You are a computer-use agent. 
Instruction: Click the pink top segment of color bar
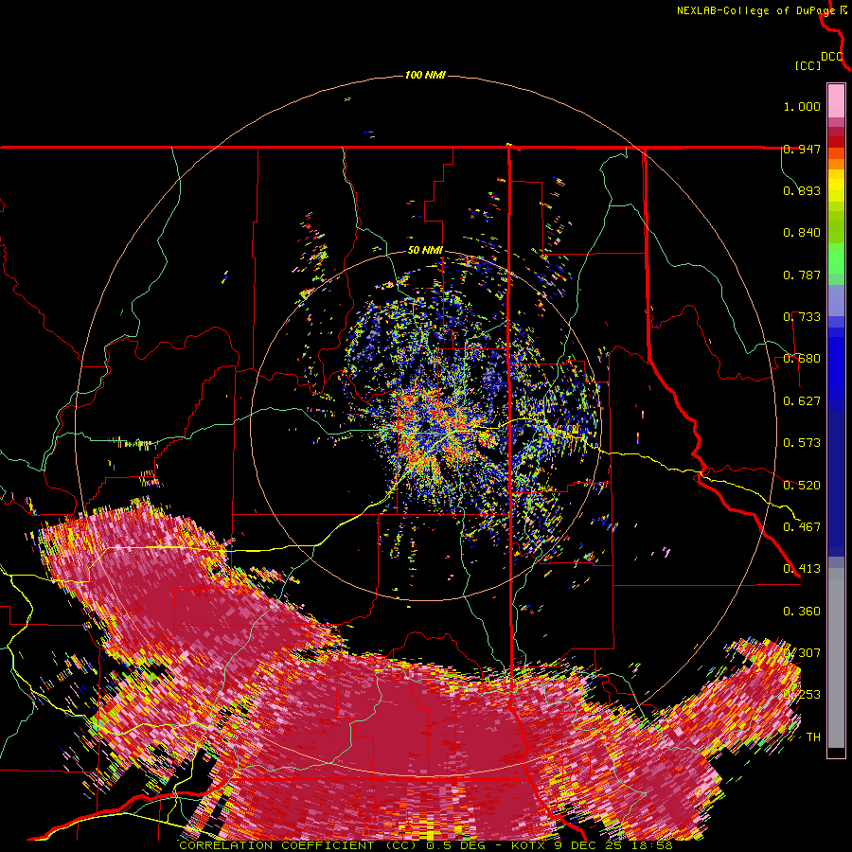pyautogui.click(x=836, y=101)
